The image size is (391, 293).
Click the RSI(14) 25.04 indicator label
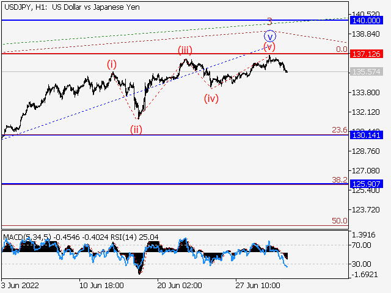(134, 237)
